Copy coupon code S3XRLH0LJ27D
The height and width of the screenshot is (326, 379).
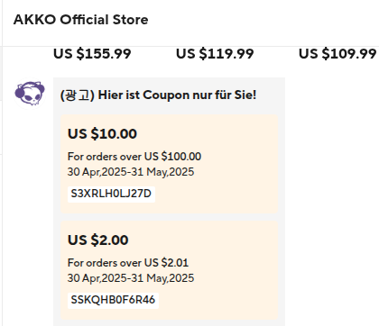tap(111, 194)
